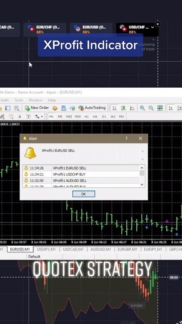Open the Window menu
182x324 pixels.
tap(36, 100)
